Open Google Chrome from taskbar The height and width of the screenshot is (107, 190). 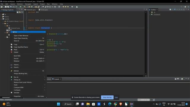(x=115, y=104)
